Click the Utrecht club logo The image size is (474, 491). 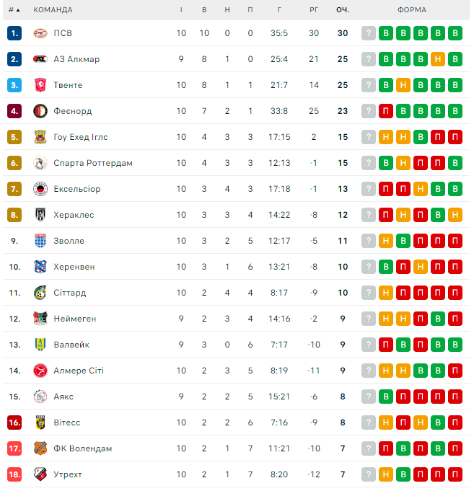(40, 474)
